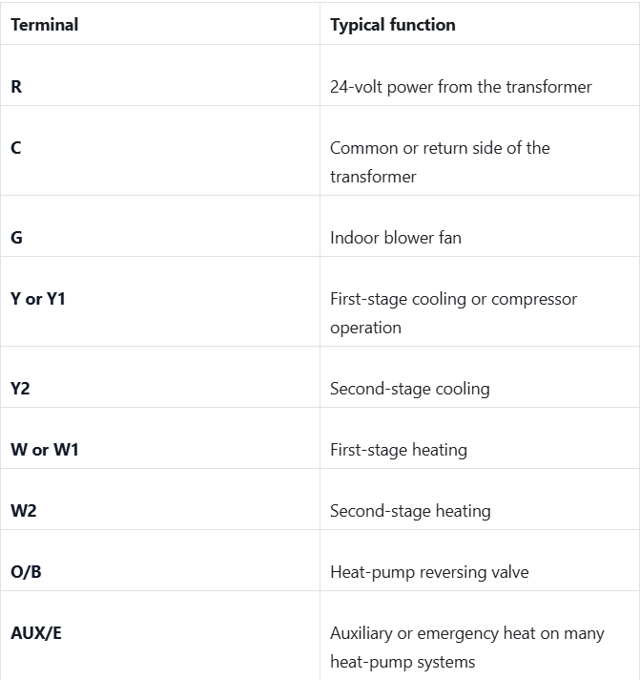Click the First-stage cooling or compressor description
Image resolution: width=640 pixels, height=680 pixels.
pos(454,313)
